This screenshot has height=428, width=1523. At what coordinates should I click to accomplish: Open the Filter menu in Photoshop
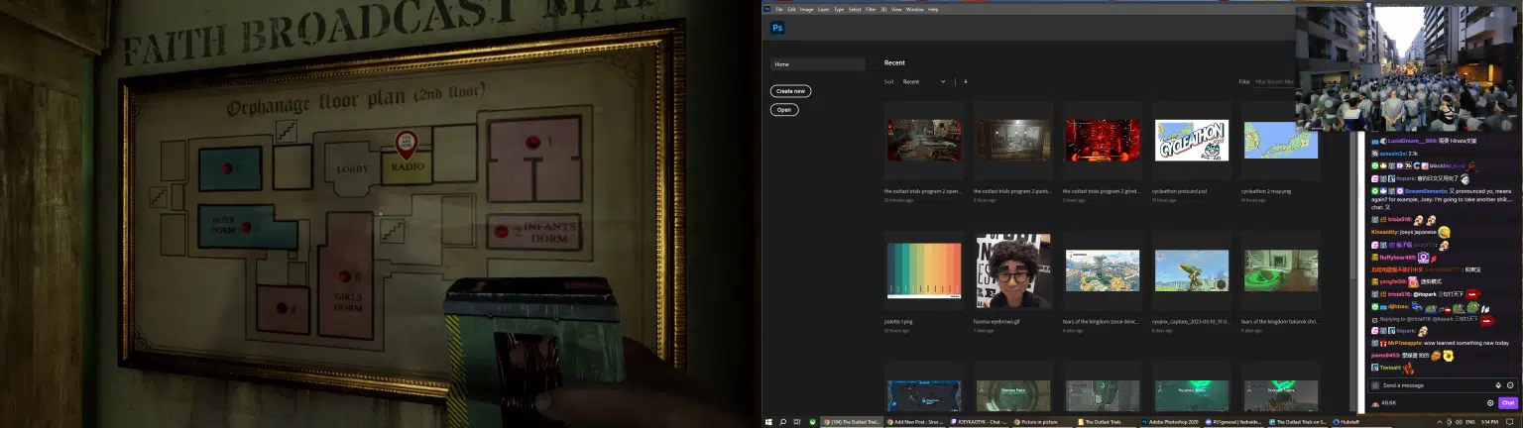(x=871, y=9)
